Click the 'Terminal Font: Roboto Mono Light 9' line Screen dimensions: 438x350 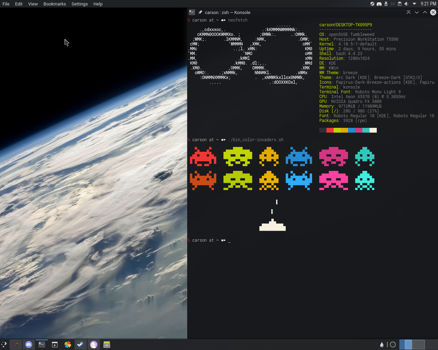click(360, 92)
